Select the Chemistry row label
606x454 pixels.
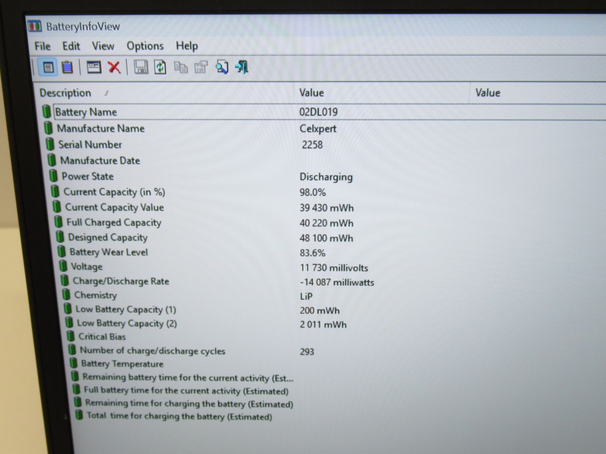click(95, 295)
